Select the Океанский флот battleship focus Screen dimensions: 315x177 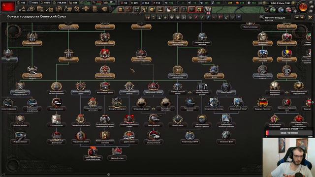coord(226,137)
